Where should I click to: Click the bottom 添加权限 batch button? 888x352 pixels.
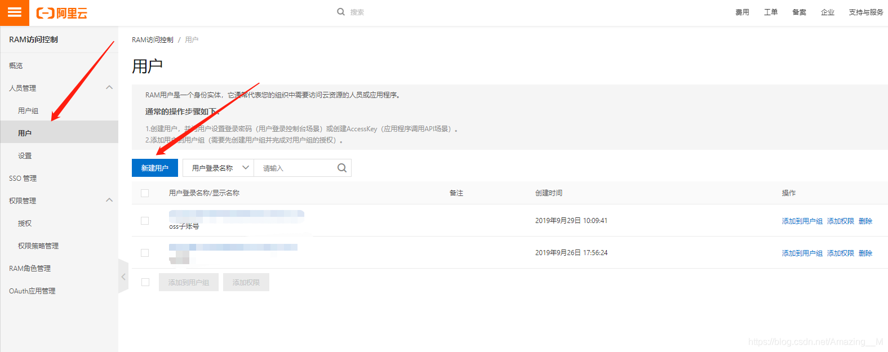[246, 282]
